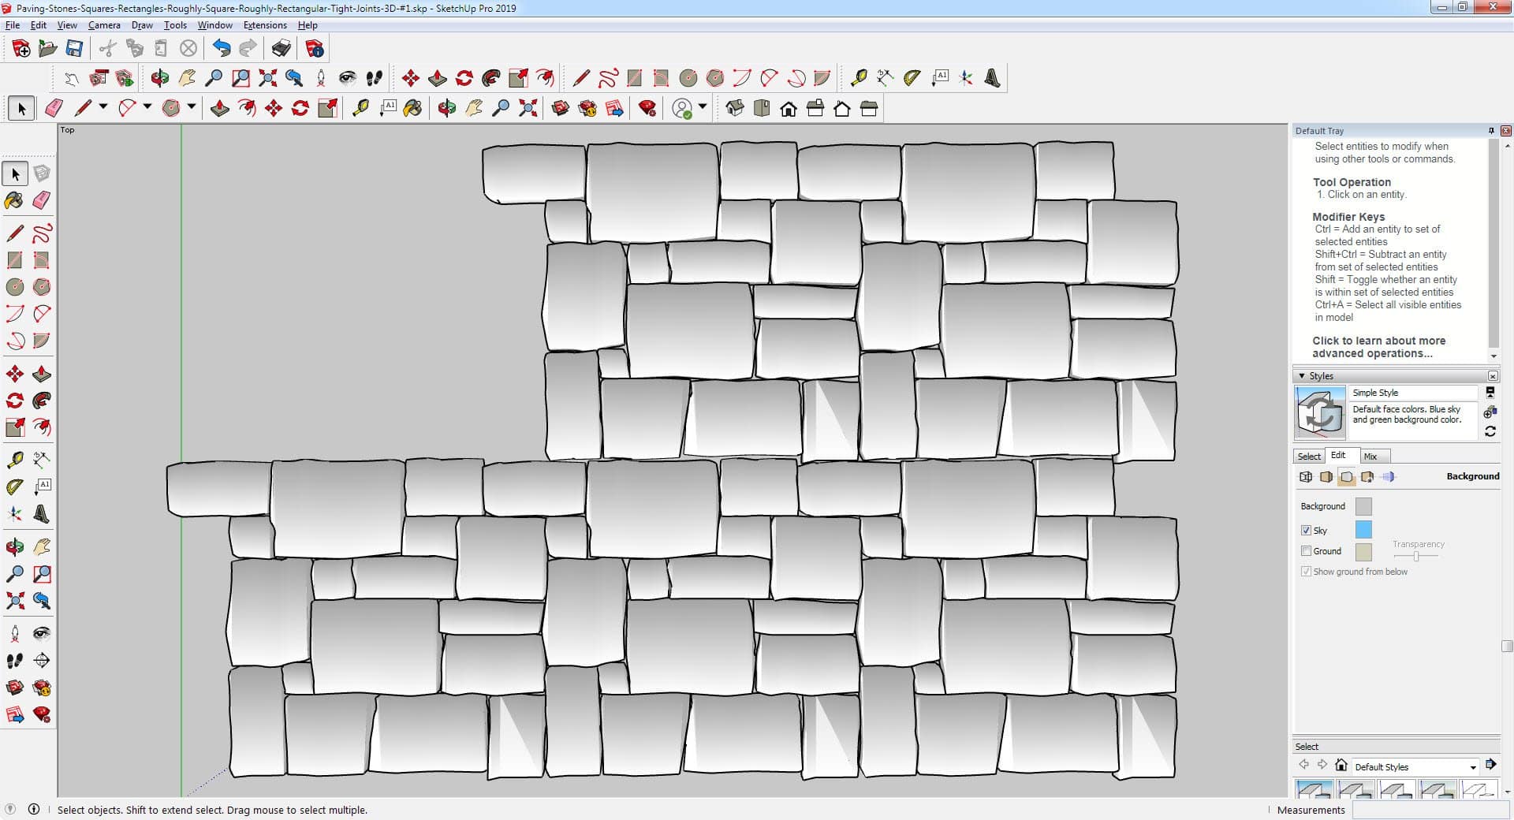
Task: Toggle Show ground from below checkbox
Action: tap(1306, 572)
